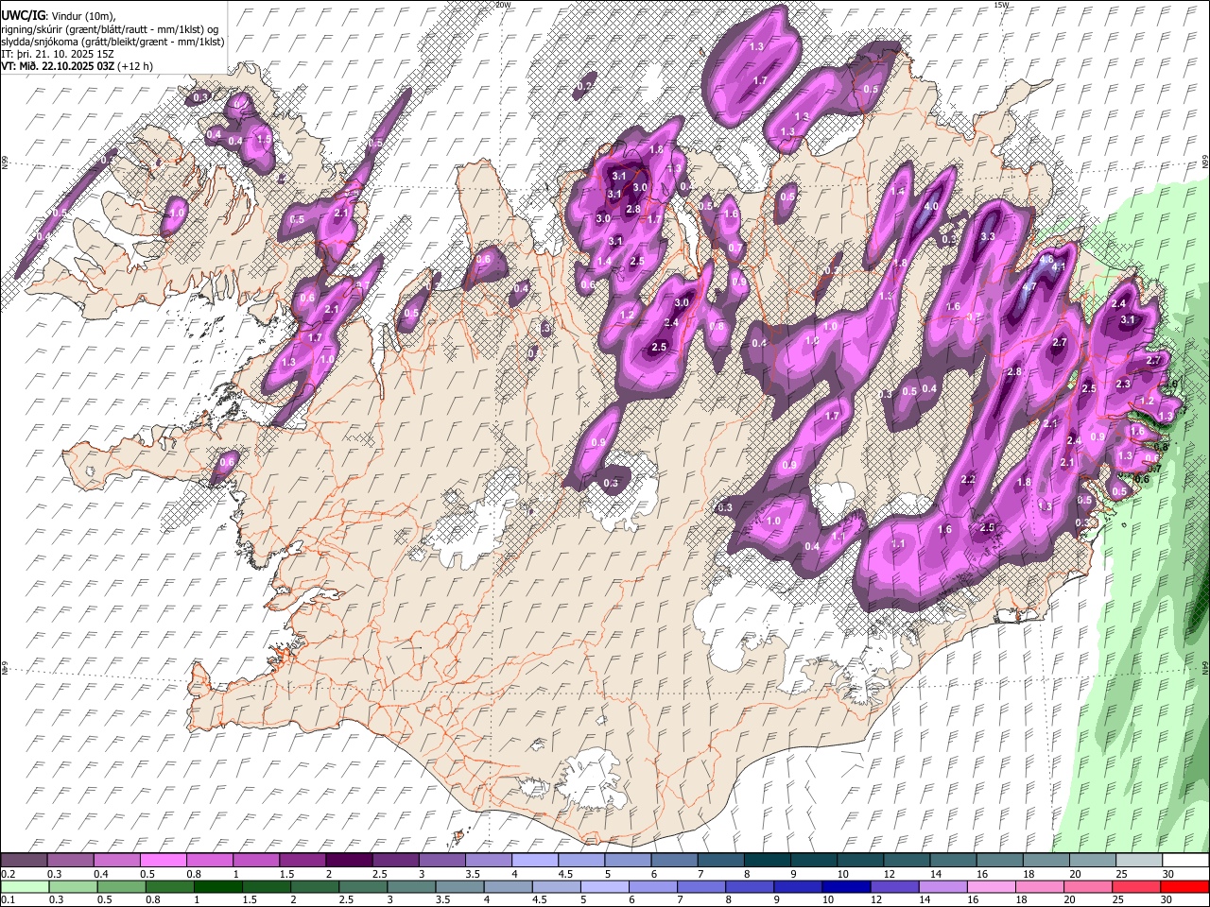Click the "4.1" snowfall value on the map

(1059, 266)
